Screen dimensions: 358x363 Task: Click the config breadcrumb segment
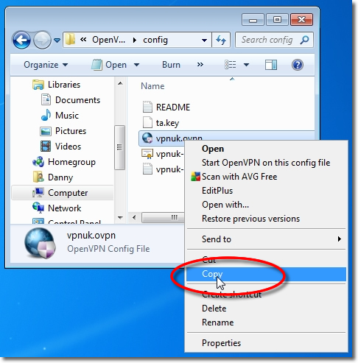(x=155, y=40)
